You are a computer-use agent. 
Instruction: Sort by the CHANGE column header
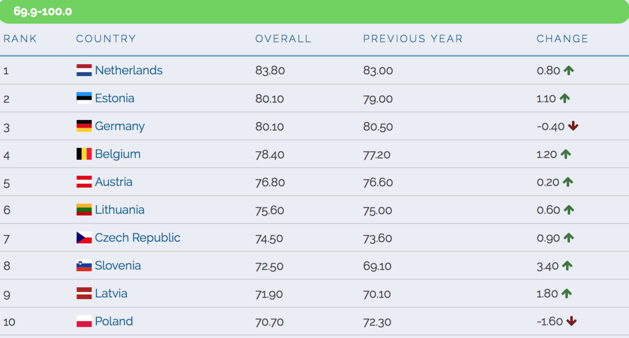coord(562,39)
